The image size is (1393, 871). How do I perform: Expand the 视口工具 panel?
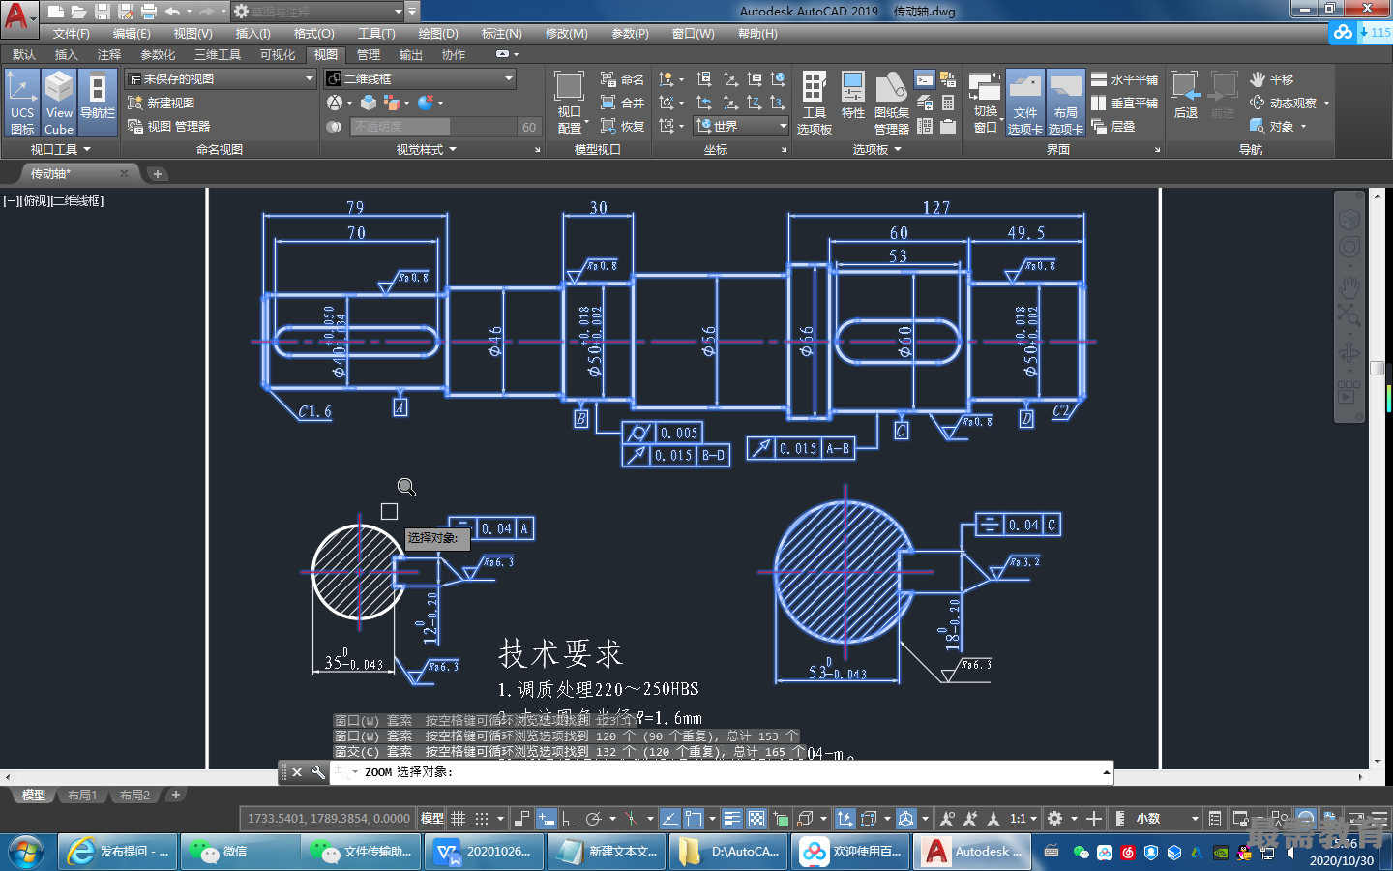coord(61,149)
